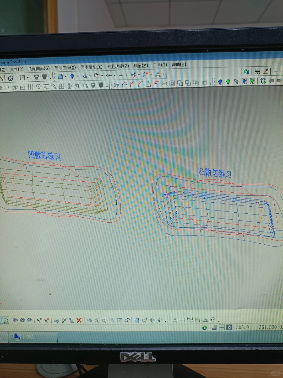Click the blue light bulb icon in top toolbar
Screen dimensions: 283x378
(72, 76)
